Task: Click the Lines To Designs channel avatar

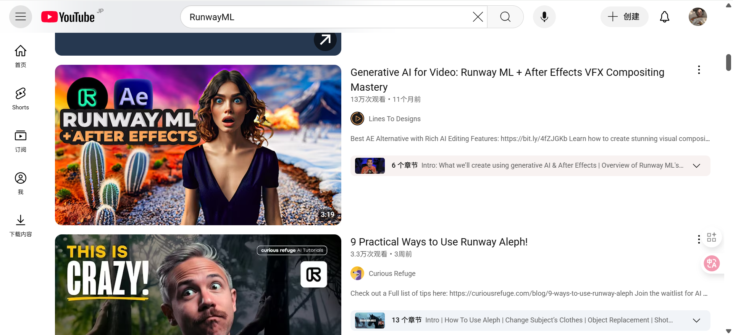Action: point(357,119)
